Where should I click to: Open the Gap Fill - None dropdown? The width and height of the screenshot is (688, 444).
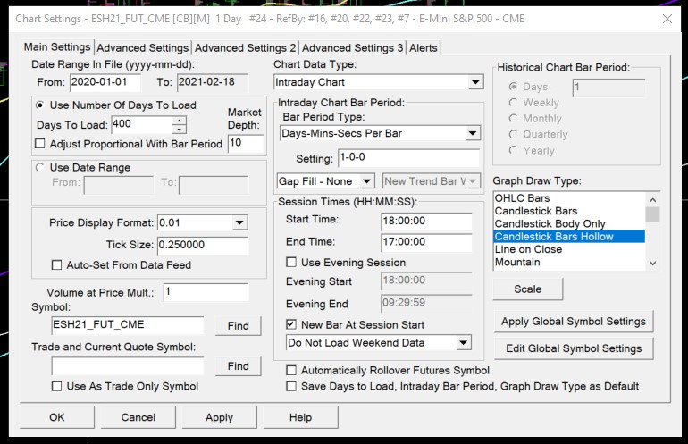[x=367, y=181]
